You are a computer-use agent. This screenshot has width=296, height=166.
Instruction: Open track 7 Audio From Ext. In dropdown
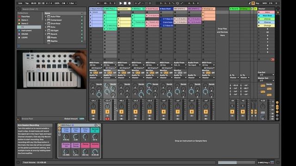point(180,65)
